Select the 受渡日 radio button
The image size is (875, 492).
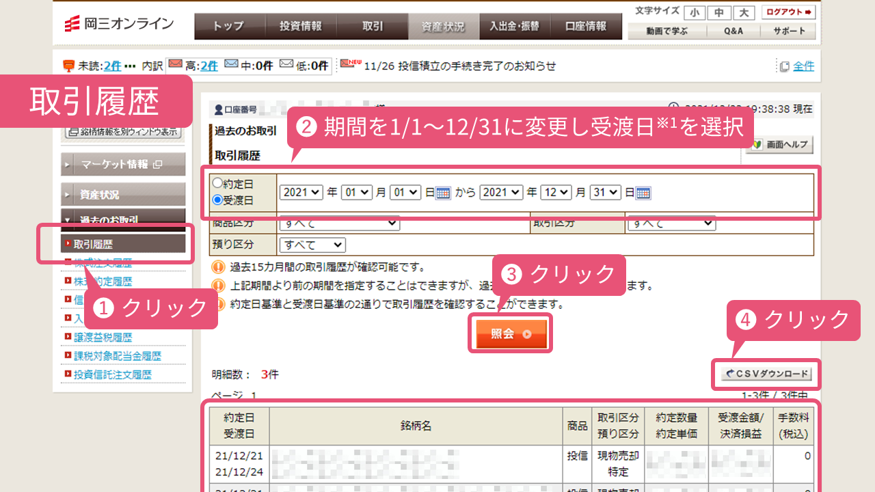pyautogui.click(x=217, y=200)
